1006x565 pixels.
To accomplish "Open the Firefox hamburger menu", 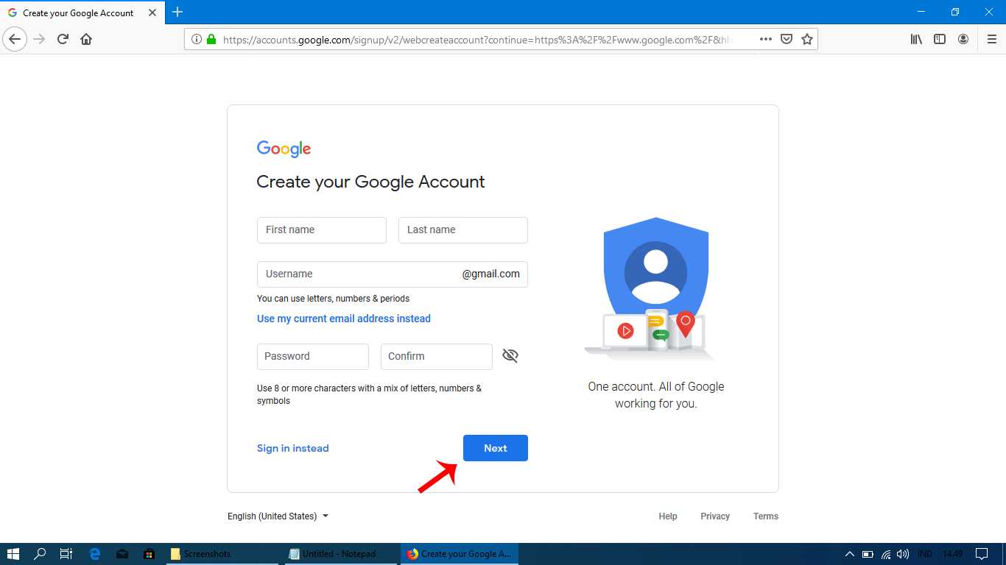I will tap(992, 39).
